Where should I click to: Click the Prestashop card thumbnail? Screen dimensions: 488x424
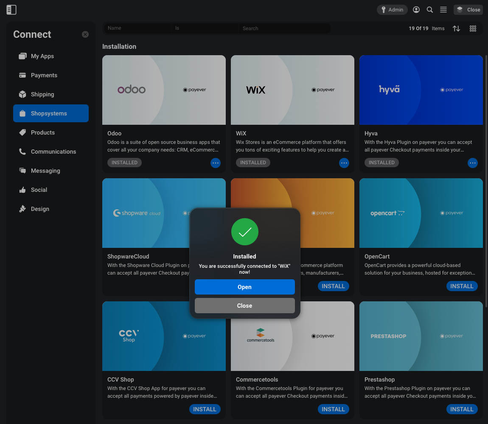click(x=421, y=336)
